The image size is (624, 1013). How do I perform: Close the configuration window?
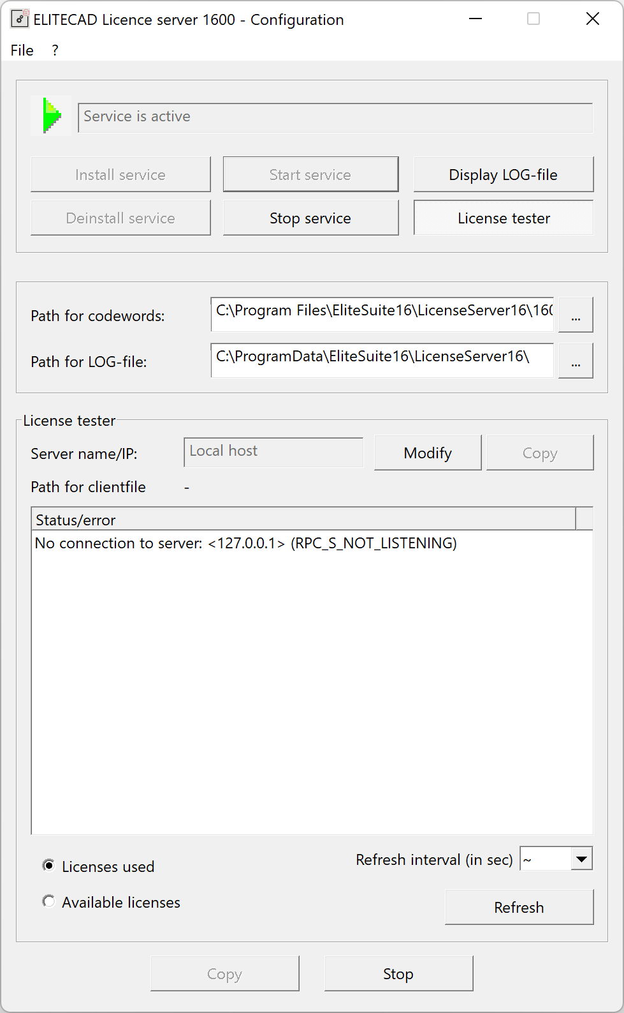tap(593, 19)
